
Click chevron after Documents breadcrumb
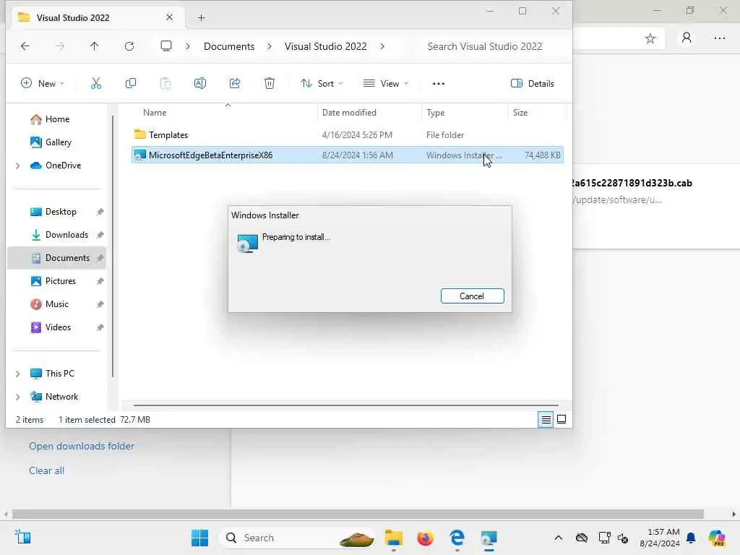[270, 46]
